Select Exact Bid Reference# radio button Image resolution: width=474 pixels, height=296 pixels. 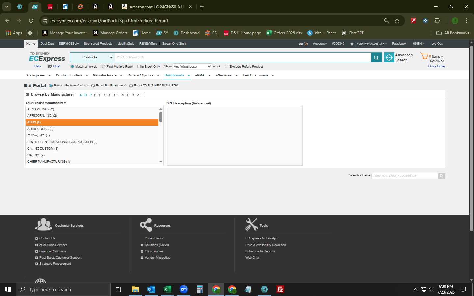tap(93, 86)
